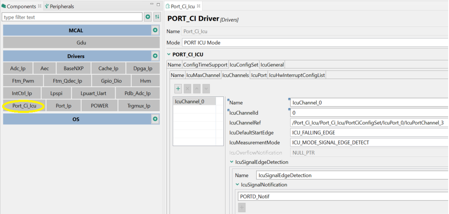The width and height of the screenshot is (449, 214).
Task: Open the Port_Ip driver
Action: coord(63,106)
